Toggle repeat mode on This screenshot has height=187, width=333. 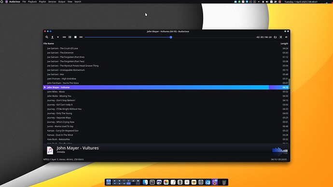[x=275, y=37]
